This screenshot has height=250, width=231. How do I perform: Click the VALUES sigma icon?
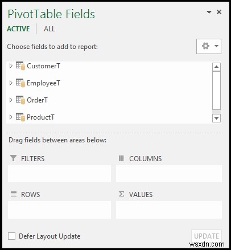click(x=121, y=194)
